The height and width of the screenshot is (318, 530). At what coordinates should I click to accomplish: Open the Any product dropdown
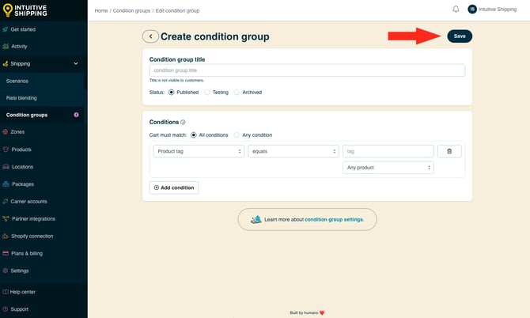point(388,168)
